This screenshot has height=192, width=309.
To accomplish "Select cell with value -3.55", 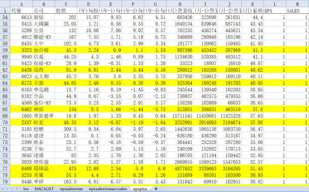I will tap(111, 96).
